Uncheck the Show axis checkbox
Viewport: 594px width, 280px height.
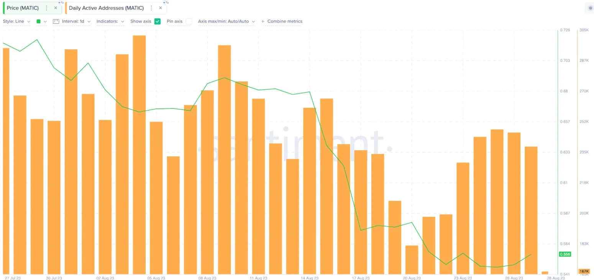coord(157,21)
